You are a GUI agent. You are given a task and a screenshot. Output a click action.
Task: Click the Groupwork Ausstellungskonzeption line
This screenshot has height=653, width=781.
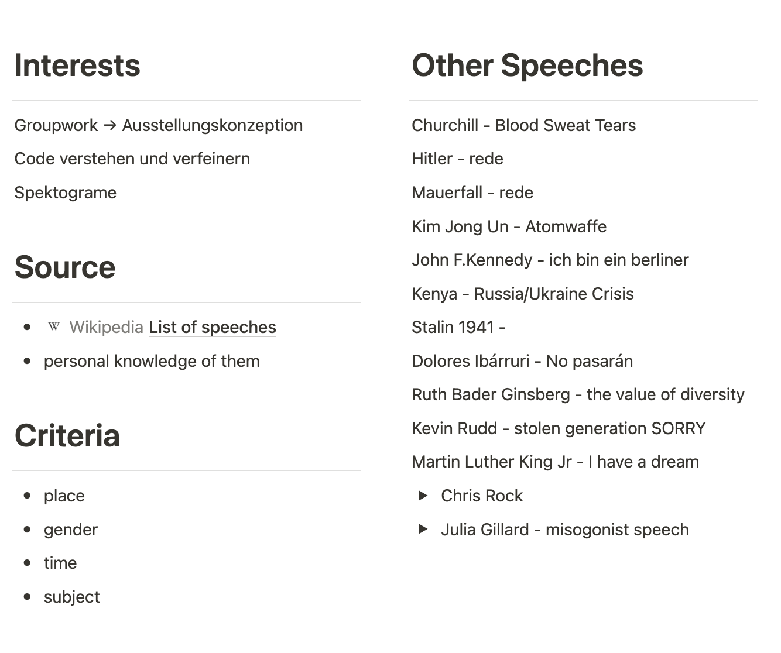(x=158, y=125)
